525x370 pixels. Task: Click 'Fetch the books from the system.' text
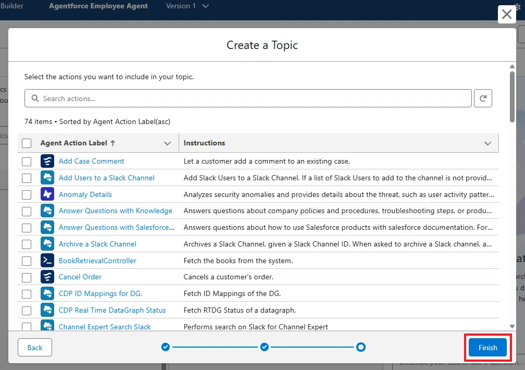coord(238,261)
